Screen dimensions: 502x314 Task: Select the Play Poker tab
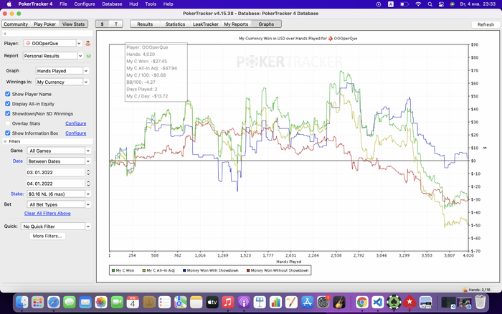[x=44, y=24]
